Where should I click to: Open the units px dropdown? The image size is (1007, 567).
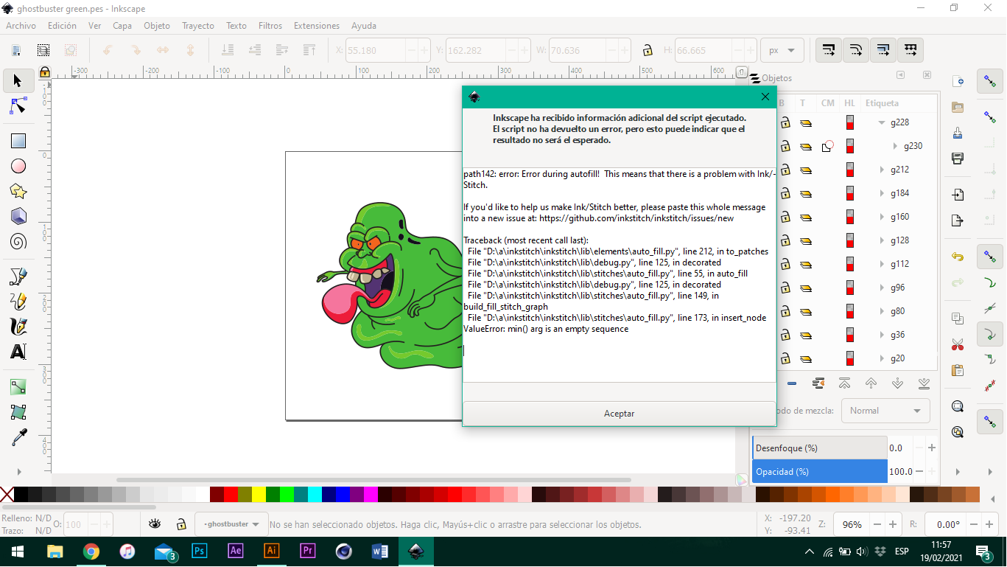[782, 51]
